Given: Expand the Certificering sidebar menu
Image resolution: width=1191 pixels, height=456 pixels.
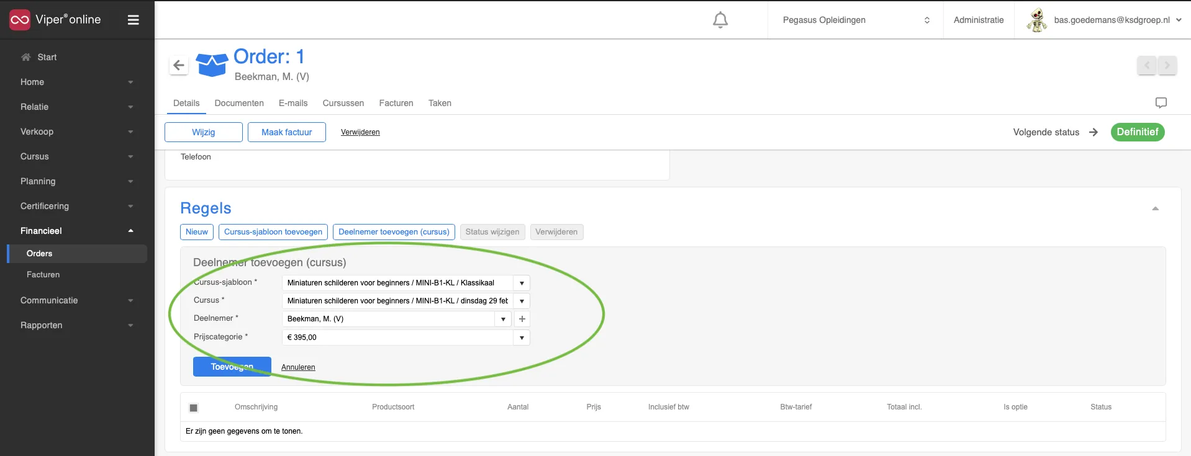Looking at the screenshot, I should pyautogui.click(x=77, y=206).
